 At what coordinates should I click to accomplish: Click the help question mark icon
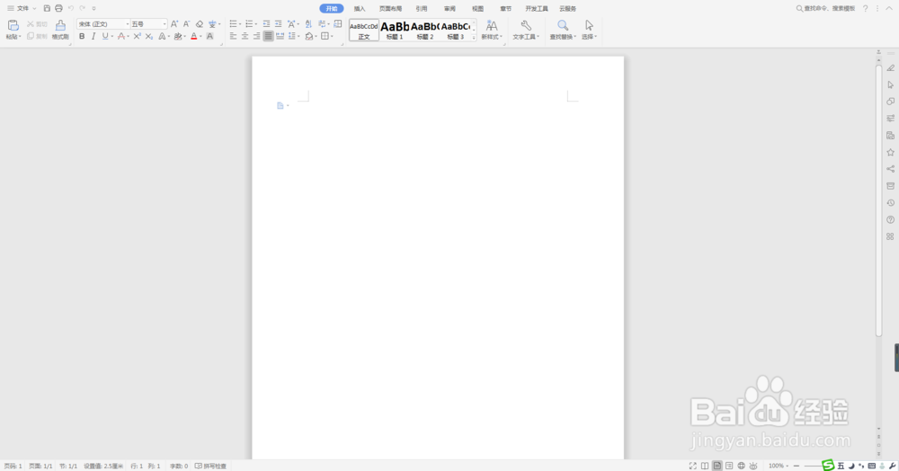click(865, 9)
